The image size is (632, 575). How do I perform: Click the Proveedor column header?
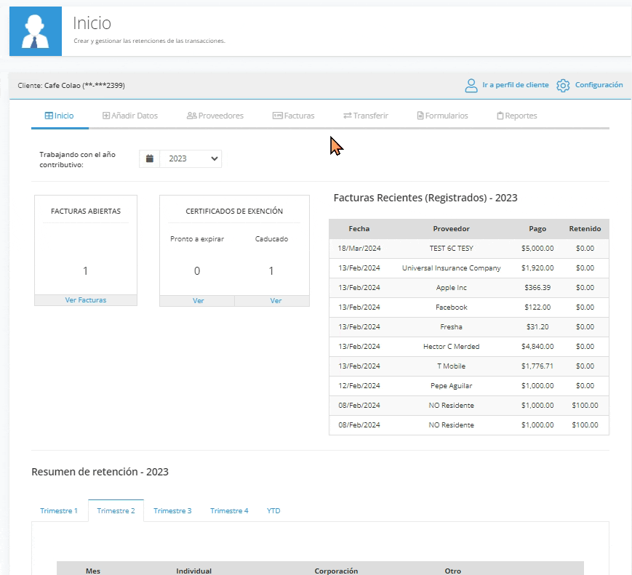(452, 228)
